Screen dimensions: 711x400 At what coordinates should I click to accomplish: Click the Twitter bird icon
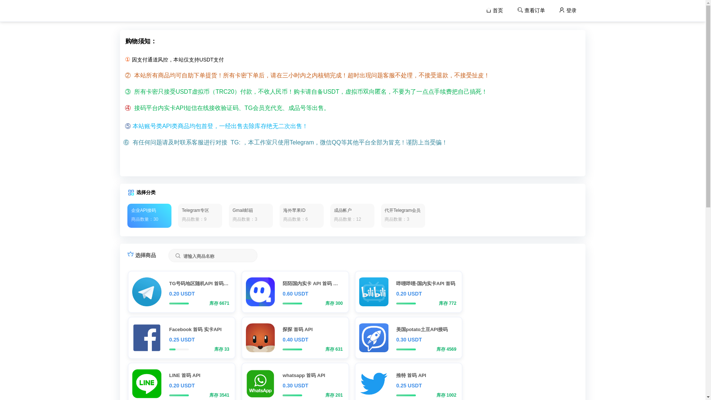pos(374,384)
